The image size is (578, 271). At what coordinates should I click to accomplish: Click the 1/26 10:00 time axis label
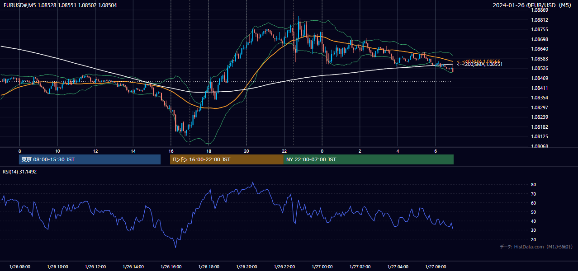click(57, 267)
